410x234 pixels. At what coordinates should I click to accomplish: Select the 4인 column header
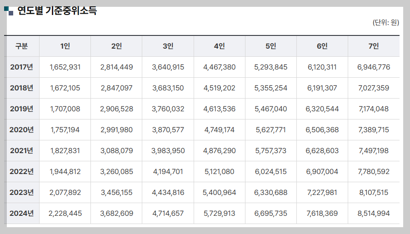point(220,46)
